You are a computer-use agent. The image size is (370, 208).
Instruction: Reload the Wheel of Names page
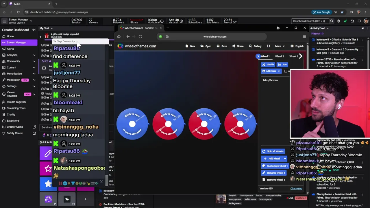click(140, 37)
